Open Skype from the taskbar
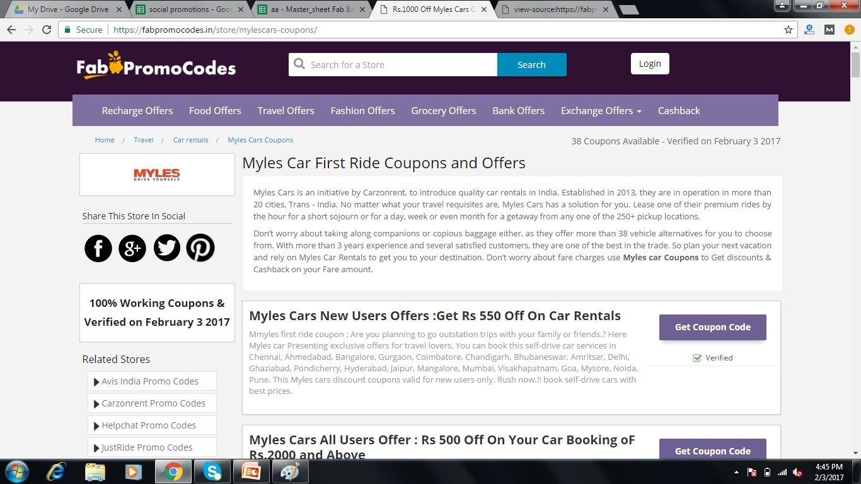861x484 pixels. (x=212, y=471)
